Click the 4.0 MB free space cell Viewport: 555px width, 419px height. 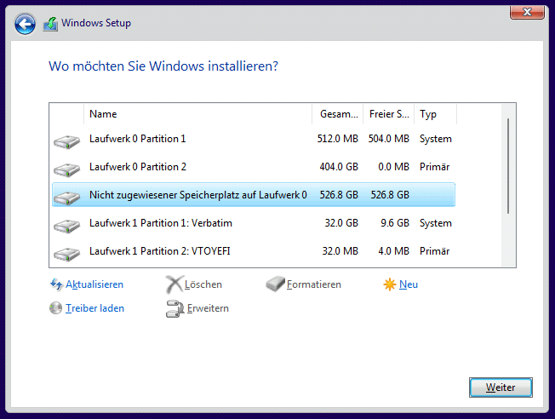(393, 250)
